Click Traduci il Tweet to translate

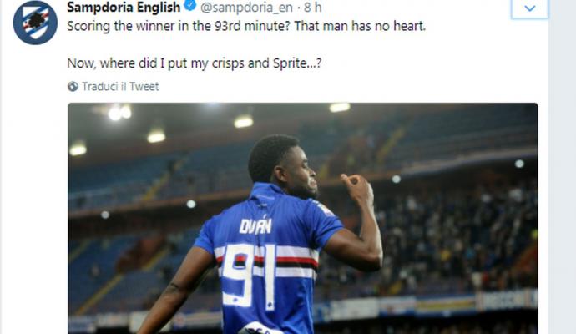pos(120,86)
